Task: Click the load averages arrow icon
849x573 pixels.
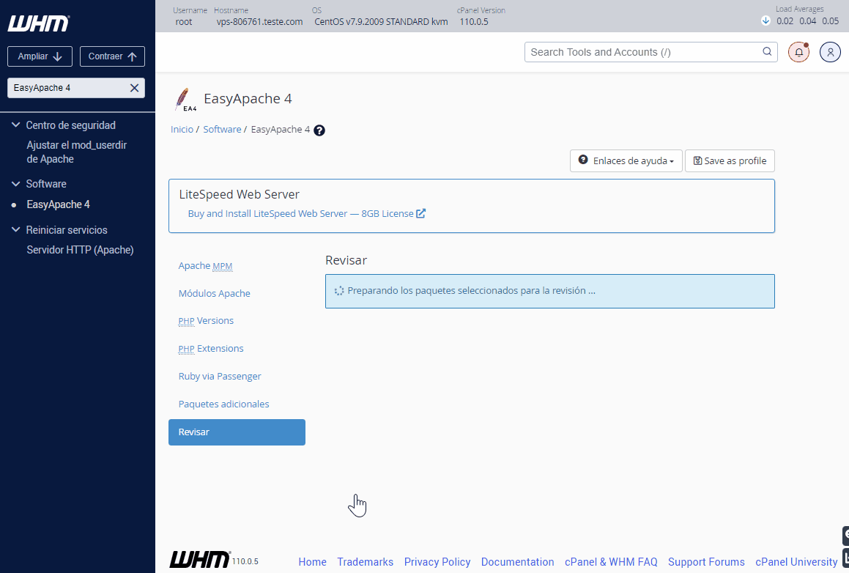Action: [x=765, y=21]
